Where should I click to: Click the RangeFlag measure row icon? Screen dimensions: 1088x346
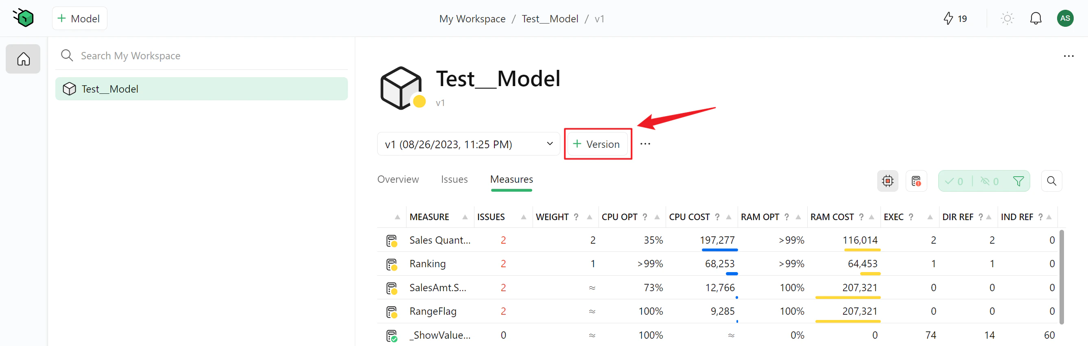click(391, 312)
